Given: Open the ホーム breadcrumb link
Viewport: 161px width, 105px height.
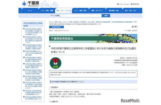Looking at the screenshot, I should 51,22.
